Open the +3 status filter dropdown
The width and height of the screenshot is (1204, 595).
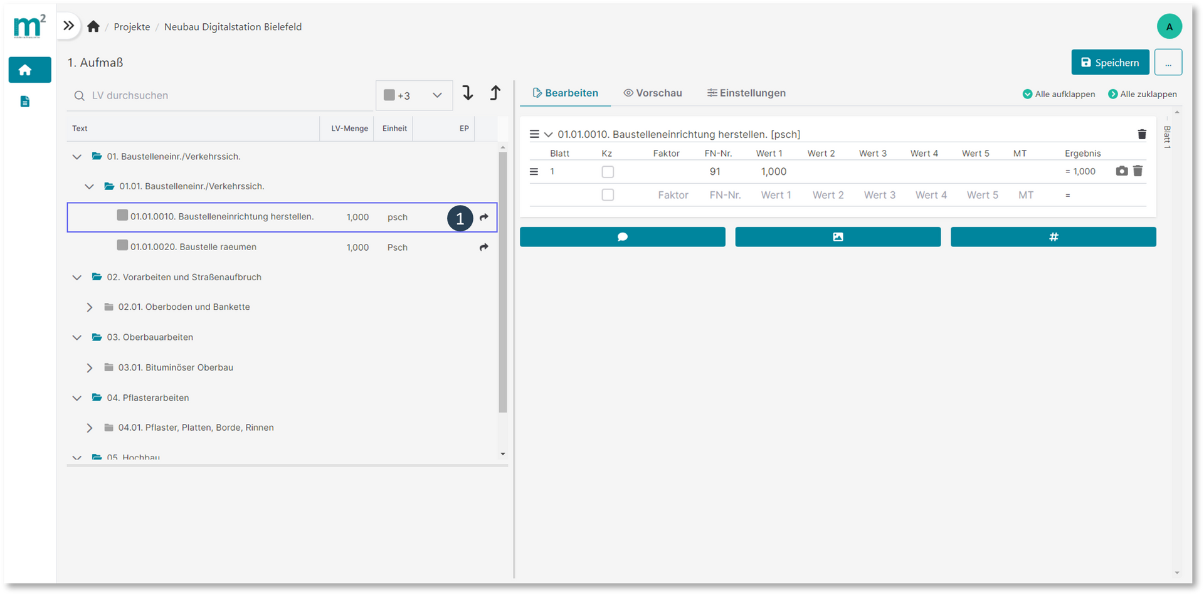coord(414,95)
